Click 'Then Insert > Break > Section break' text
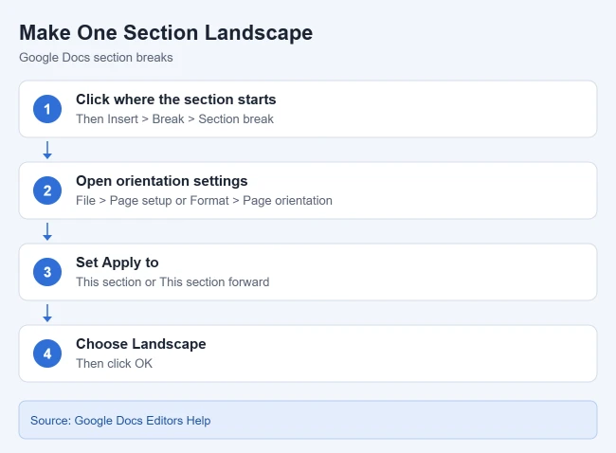The width and height of the screenshot is (616, 453). (174, 119)
